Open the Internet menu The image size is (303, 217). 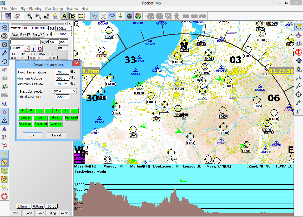[72, 9]
